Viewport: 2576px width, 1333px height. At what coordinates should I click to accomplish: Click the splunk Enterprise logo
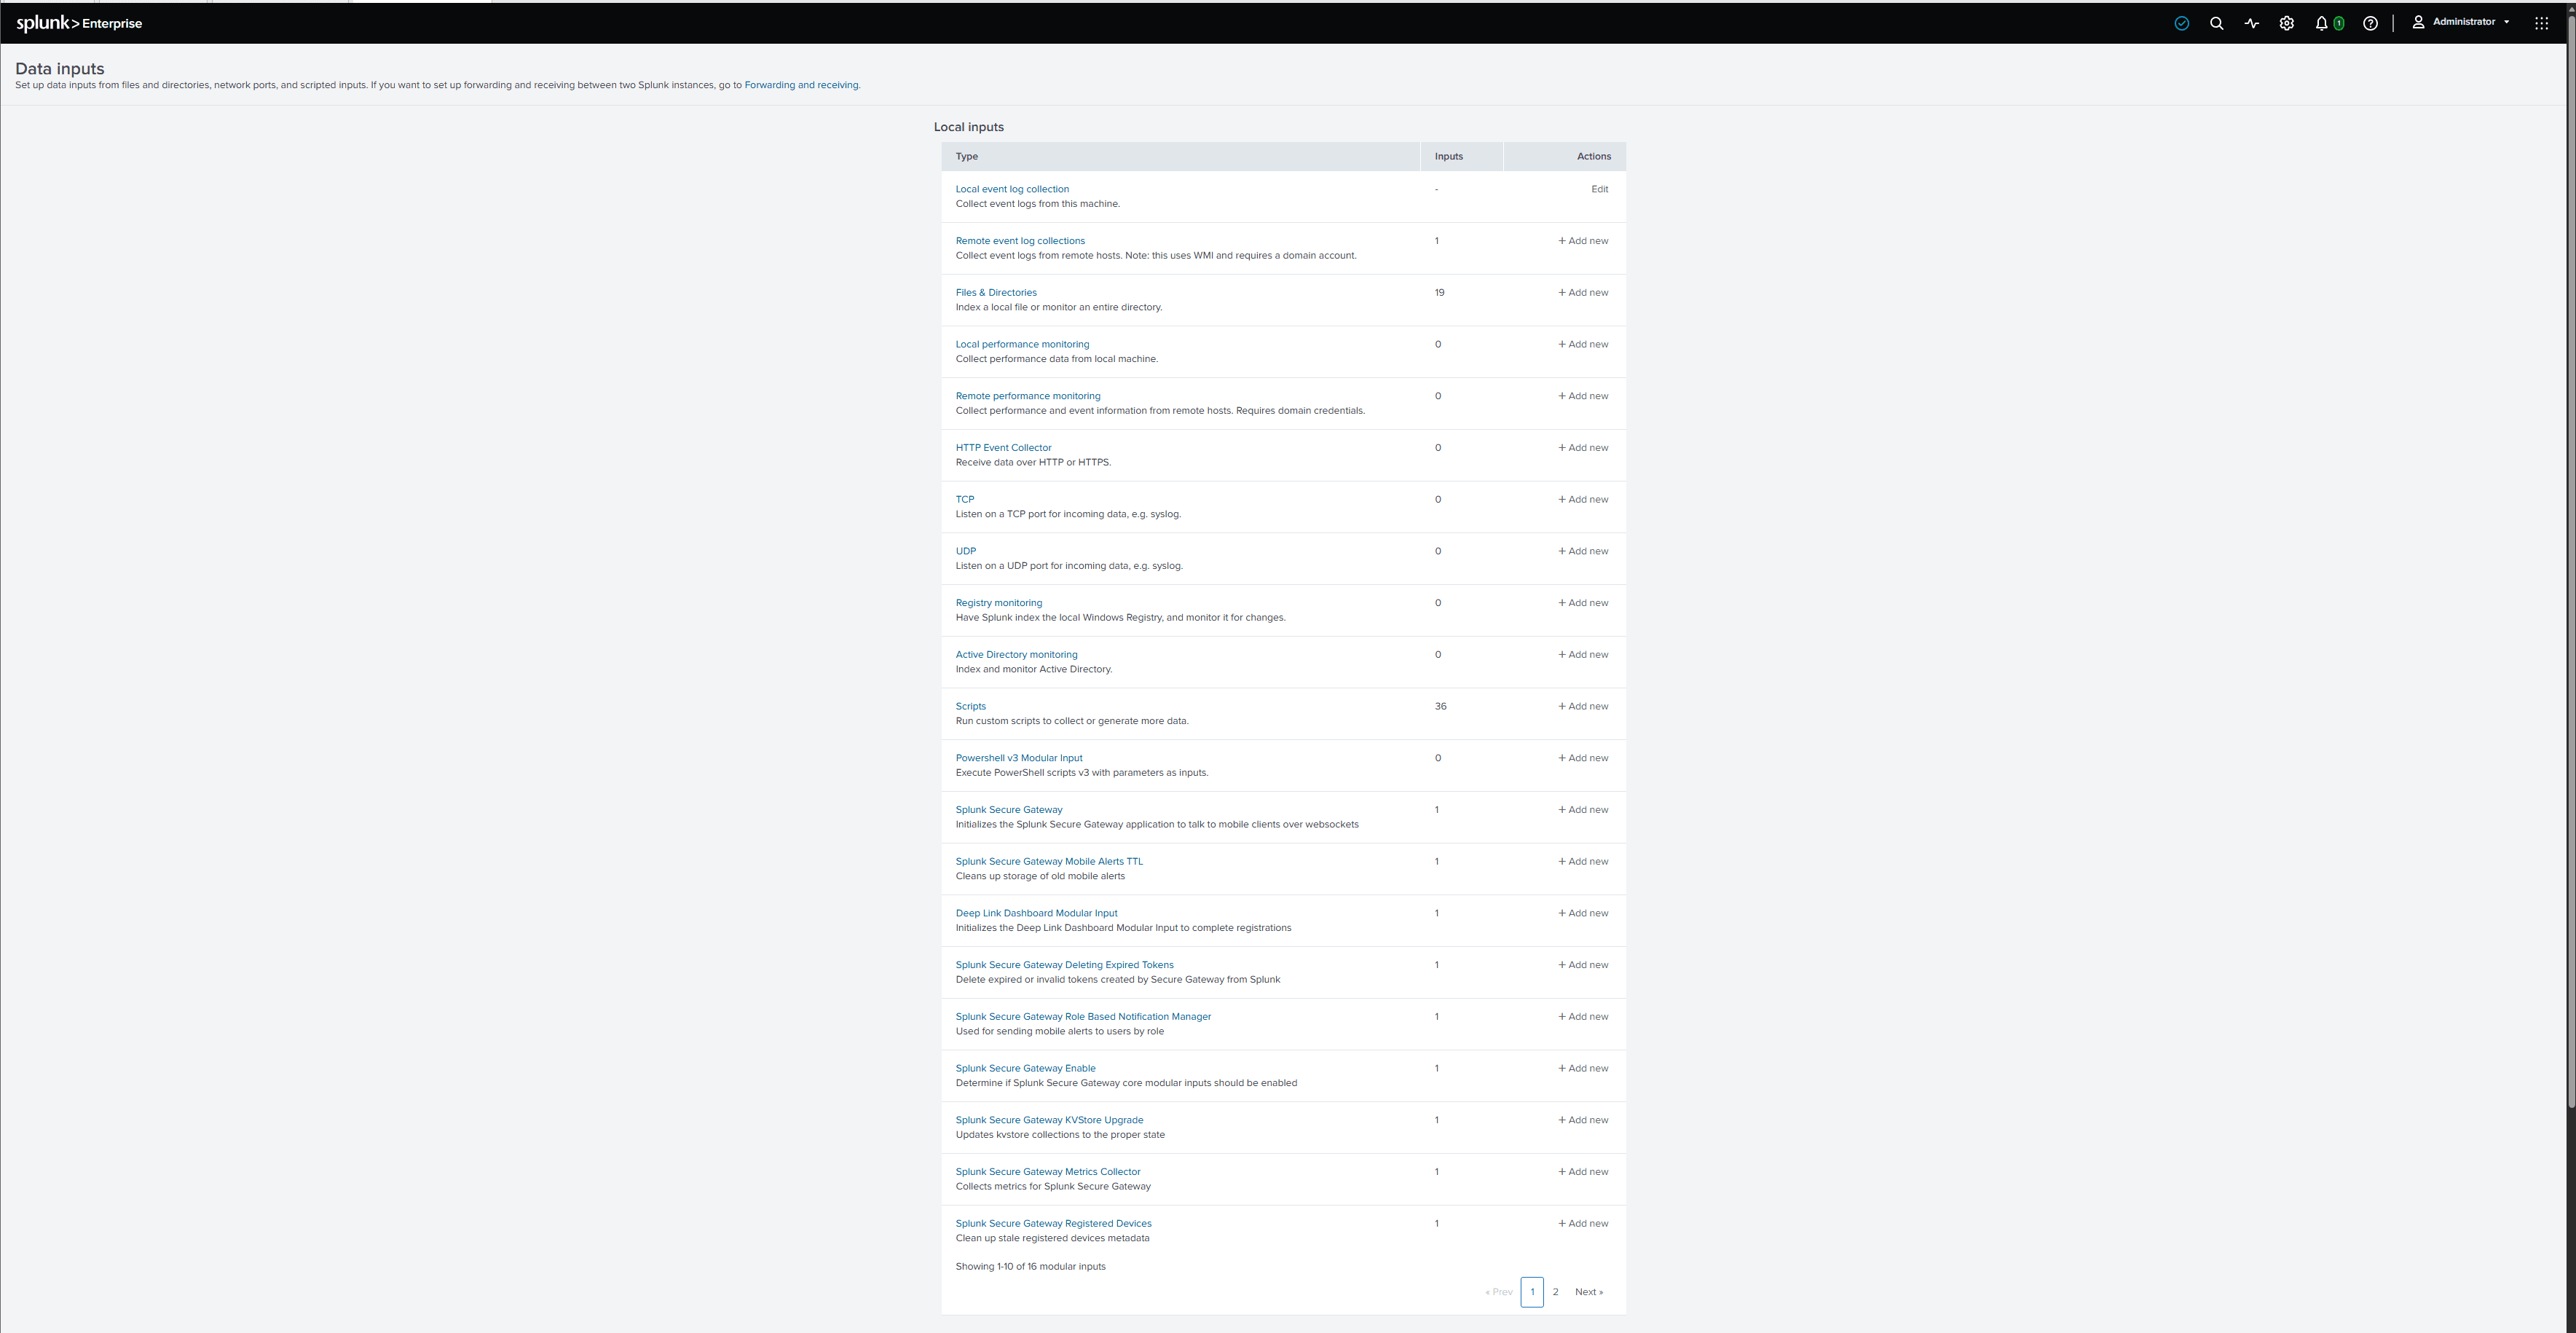tap(79, 23)
